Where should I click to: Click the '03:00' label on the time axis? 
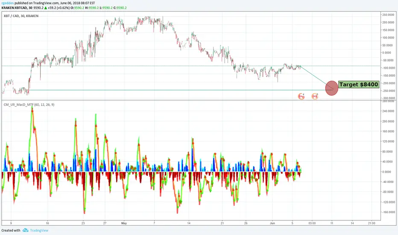[312, 223]
